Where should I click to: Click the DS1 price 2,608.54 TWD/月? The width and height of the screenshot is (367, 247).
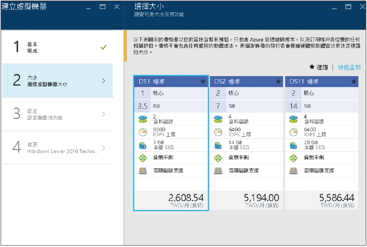(186, 201)
